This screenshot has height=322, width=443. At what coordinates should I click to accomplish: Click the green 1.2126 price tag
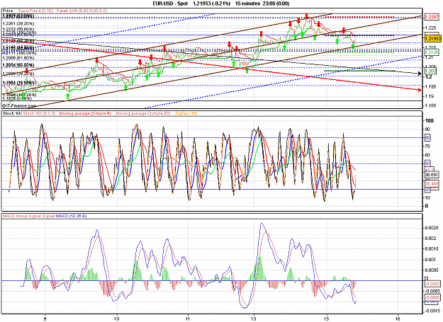point(432,52)
